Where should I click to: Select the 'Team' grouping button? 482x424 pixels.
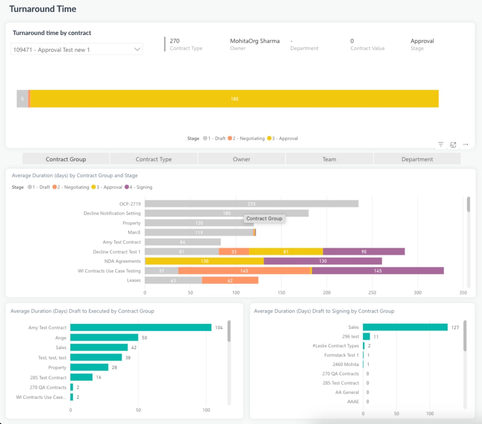point(329,159)
